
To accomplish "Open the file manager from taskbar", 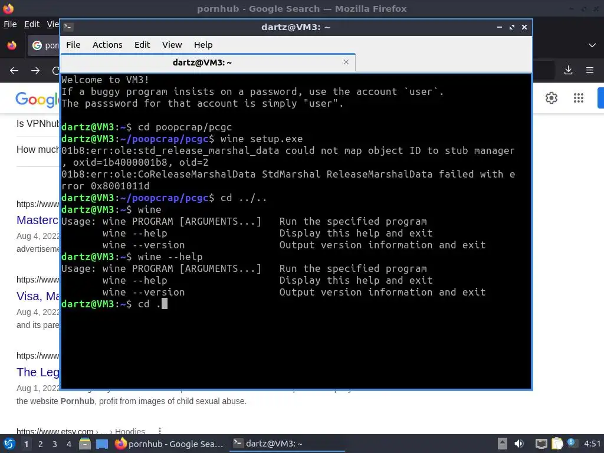I will 85,444.
